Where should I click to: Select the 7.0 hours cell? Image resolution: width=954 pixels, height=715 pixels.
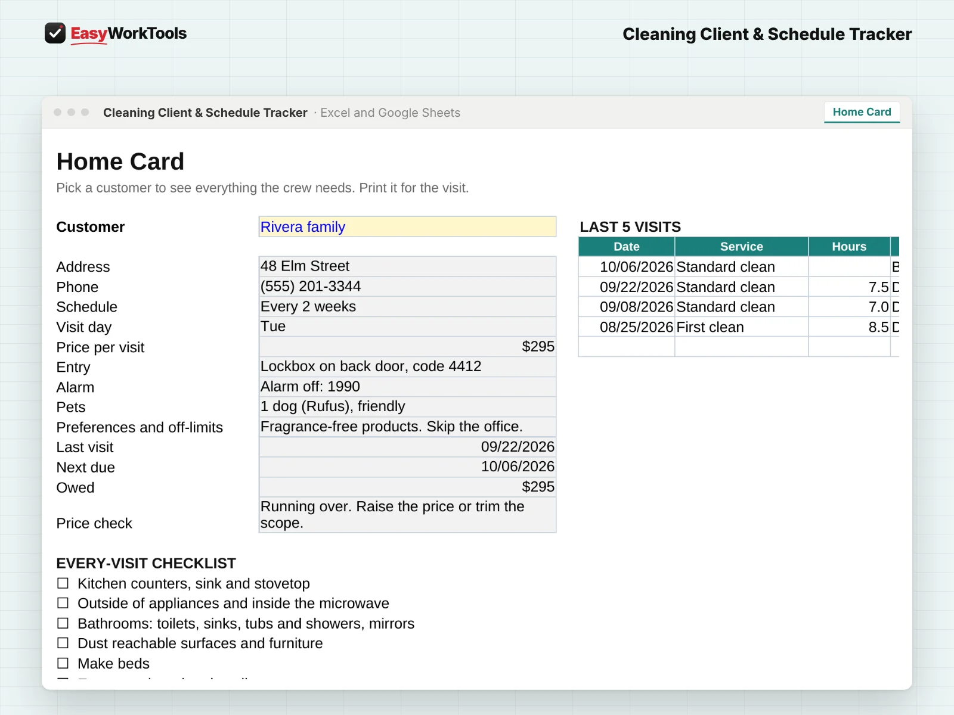tap(849, 307)
